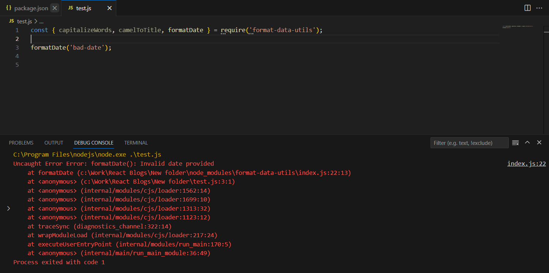Click the loader:1123:12 stack frame

[x=119, y=218]
